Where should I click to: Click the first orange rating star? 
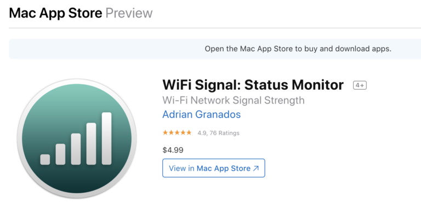pyautogui.click(x=165, y=132)
